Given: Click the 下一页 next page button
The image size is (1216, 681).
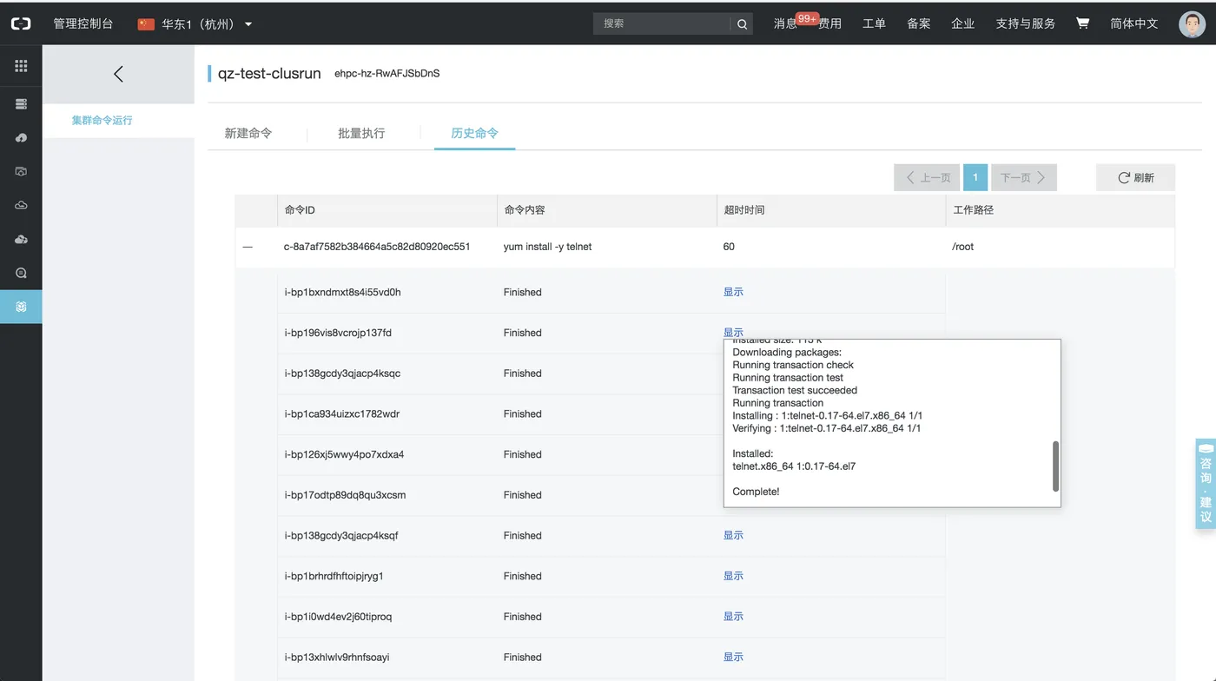Looking at the screenshot, I should point(1024,177).
